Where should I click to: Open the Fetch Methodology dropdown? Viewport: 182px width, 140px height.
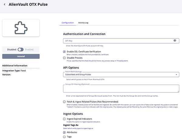coord(121,75)
